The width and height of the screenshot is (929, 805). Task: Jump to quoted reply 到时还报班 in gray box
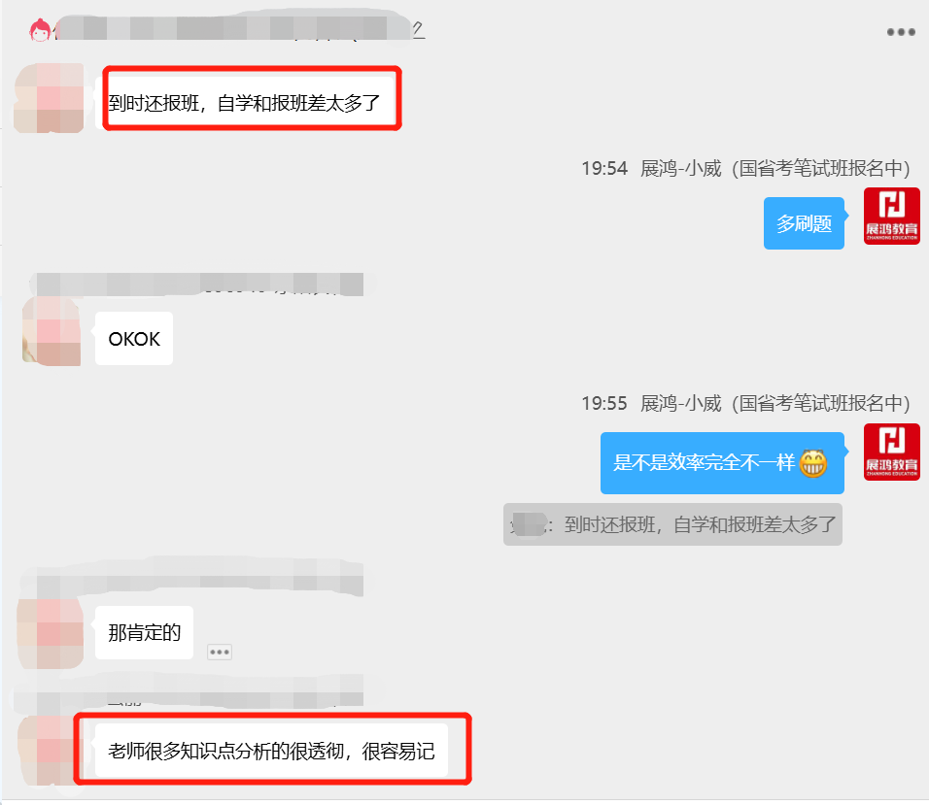point(672,524)
